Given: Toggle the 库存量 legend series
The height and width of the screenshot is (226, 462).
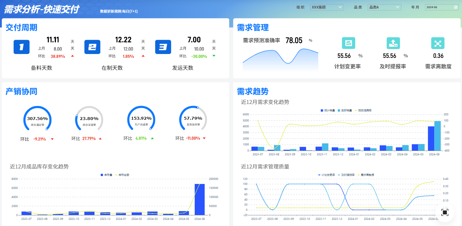Looking at the screenshot, I should [107, 175].
